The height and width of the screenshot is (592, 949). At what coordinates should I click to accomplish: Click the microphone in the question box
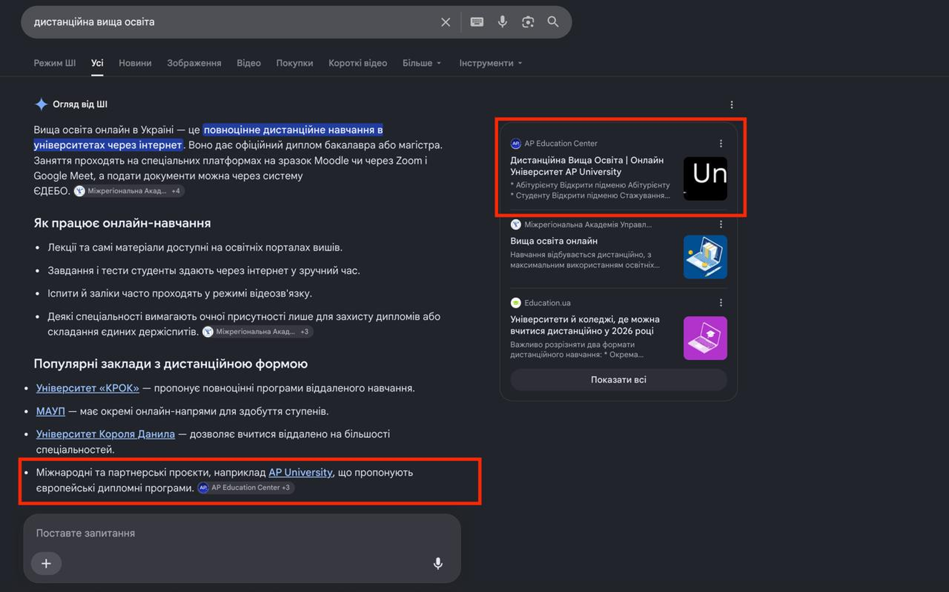(x=438, y=564)
